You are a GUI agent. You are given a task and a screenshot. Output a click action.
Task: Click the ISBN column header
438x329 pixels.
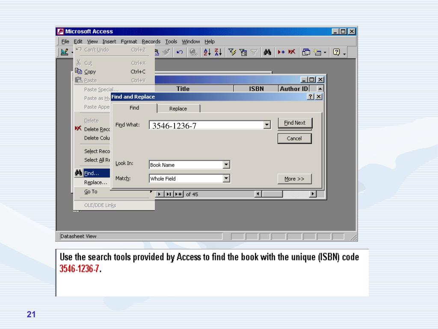(256, 89)
